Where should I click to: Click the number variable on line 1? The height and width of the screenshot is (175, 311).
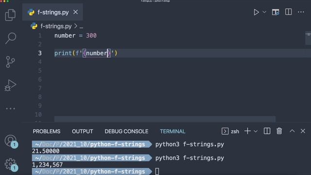[x=65, y=35]
